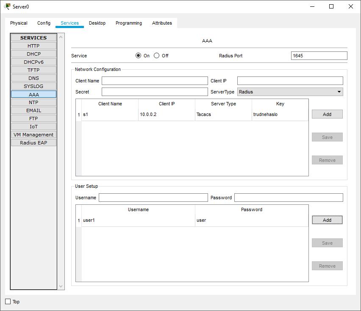Select the TFTP service
361x311 pixels.
[33, 70]
